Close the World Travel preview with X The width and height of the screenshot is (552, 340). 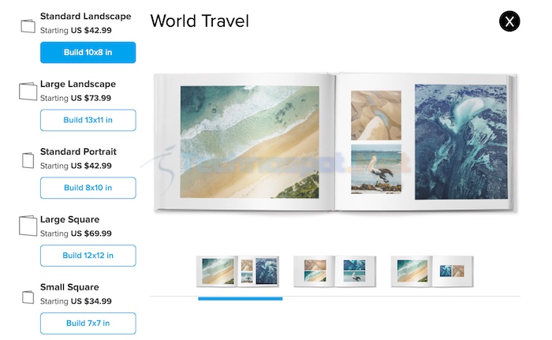[x=509, y=21]
